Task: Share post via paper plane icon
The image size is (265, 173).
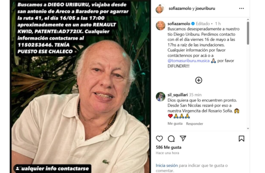Action: pos(183,138)
